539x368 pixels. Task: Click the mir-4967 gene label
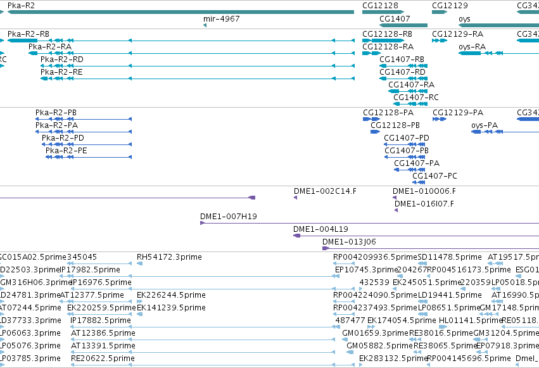pos(222,19)
